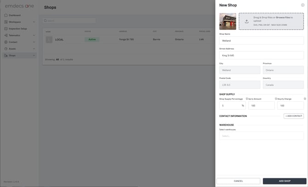Click the Country field

click(283, 85)
